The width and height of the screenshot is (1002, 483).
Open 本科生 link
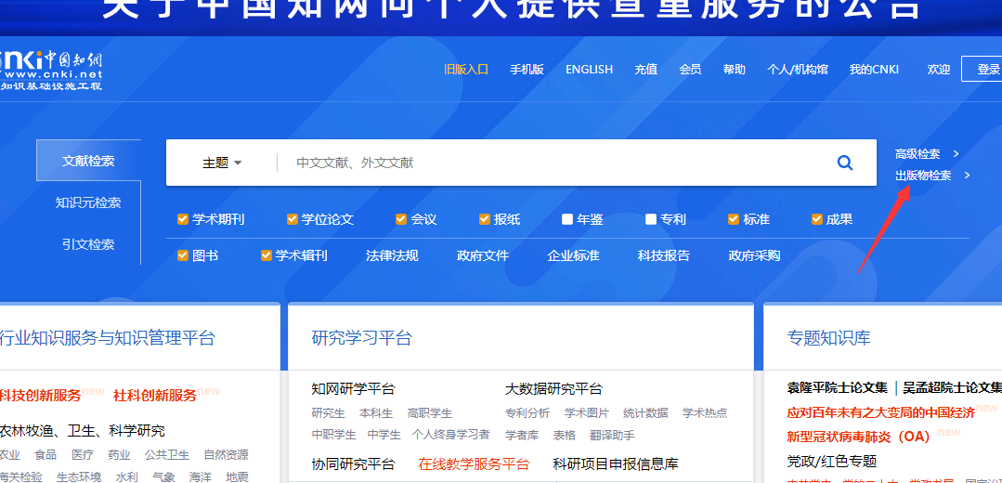click(x=376, y=413)
